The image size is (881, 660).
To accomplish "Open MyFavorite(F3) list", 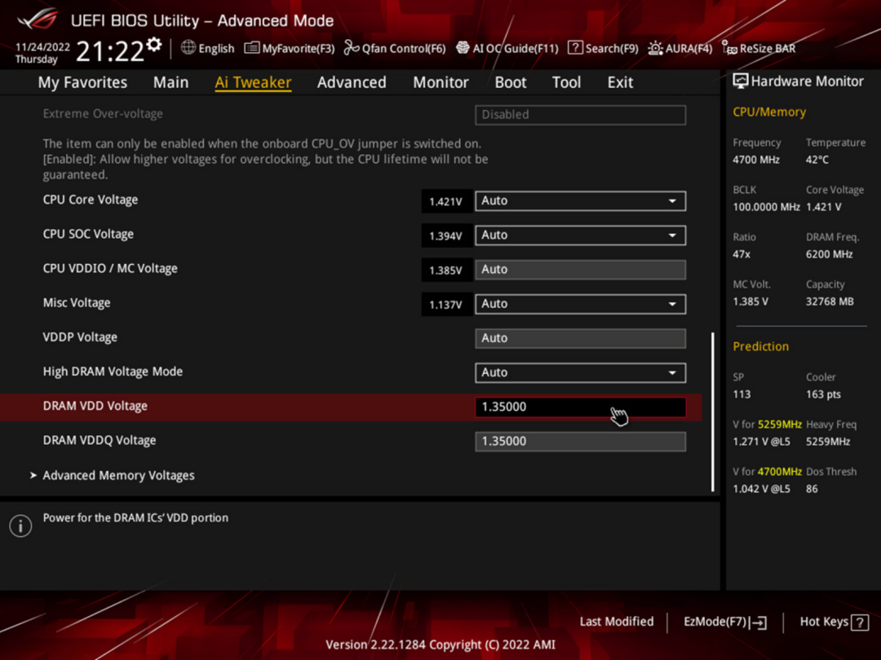I will [x=290, y=48].
